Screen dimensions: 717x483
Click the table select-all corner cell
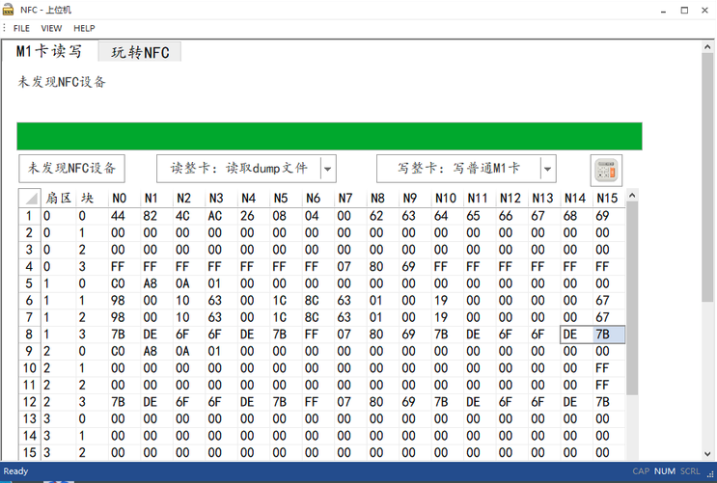[x=30, y=198]
